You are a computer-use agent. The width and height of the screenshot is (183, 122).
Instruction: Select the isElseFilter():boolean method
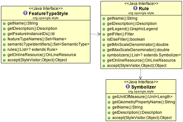coord(126,39)
